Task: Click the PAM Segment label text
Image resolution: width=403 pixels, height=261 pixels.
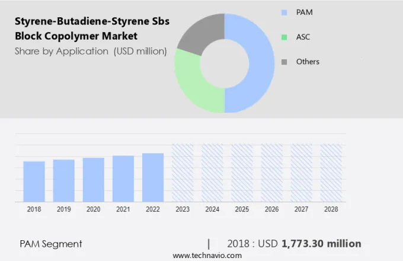Action: coord(51,244)
